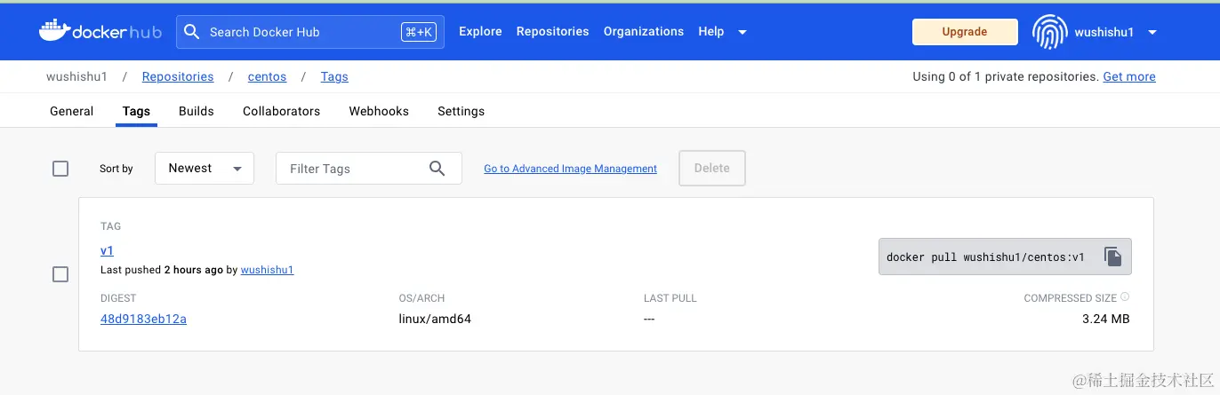Expand the Help dropdown arrow
The width and height of the screenshot is (1220, 395).
[742, 32]
